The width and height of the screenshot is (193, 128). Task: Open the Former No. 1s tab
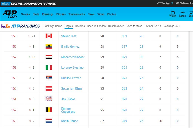click(x=153, y=26)
